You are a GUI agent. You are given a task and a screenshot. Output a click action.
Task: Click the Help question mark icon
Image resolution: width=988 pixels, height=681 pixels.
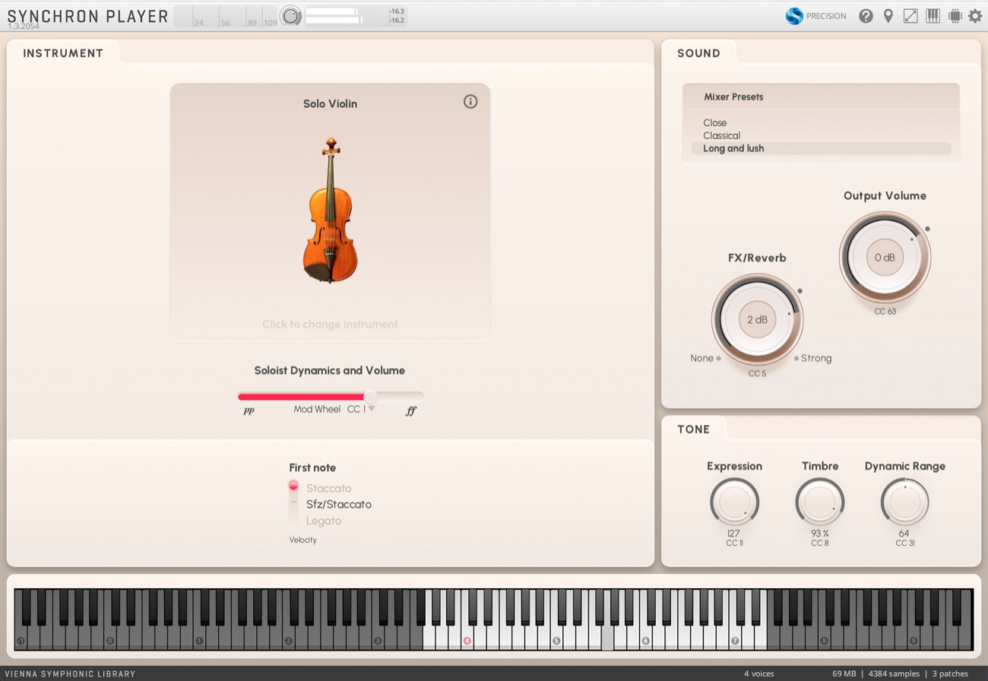pos(866,15)
